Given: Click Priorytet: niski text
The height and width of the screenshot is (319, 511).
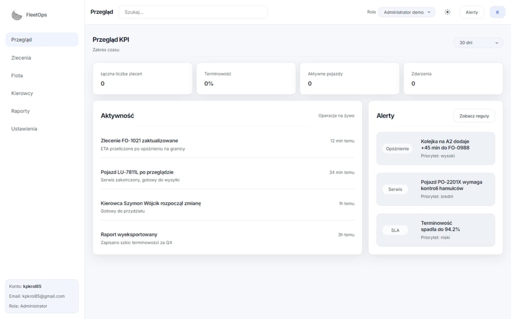Looking at the screenshot, I should click(x=435, y=238).
